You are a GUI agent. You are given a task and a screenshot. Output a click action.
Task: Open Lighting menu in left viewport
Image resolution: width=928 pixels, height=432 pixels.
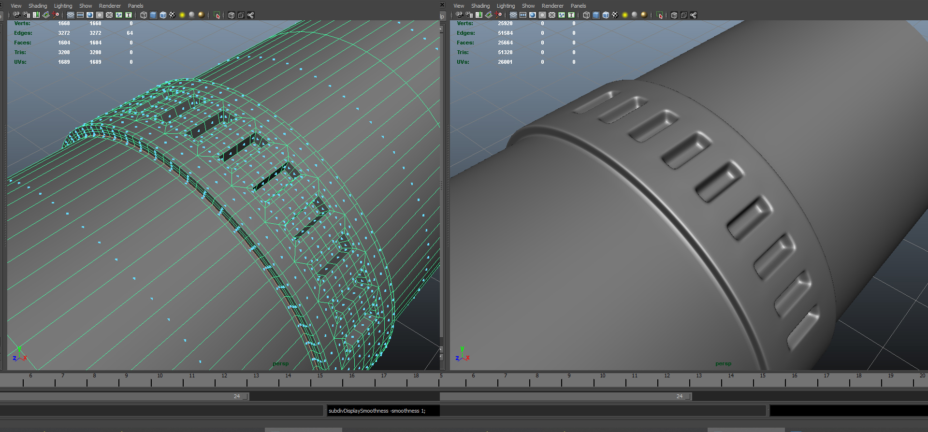coord(63,6)
